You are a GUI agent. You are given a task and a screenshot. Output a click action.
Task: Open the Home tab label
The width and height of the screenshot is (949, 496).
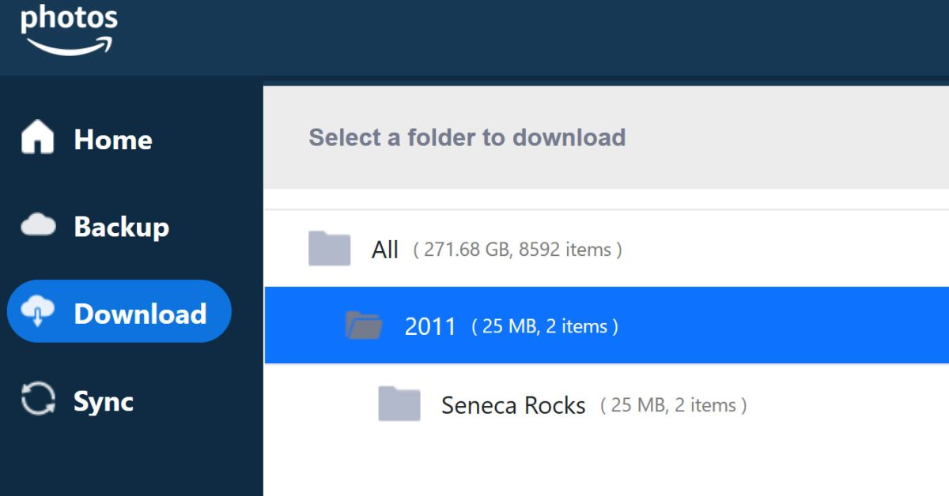[x=113, y=140]
